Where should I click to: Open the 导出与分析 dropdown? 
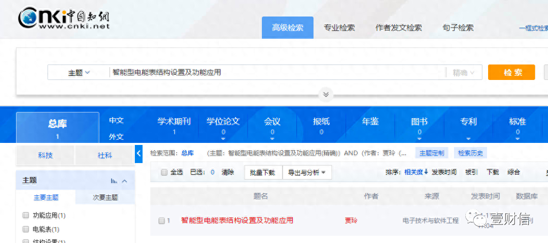tap(307, 172)
